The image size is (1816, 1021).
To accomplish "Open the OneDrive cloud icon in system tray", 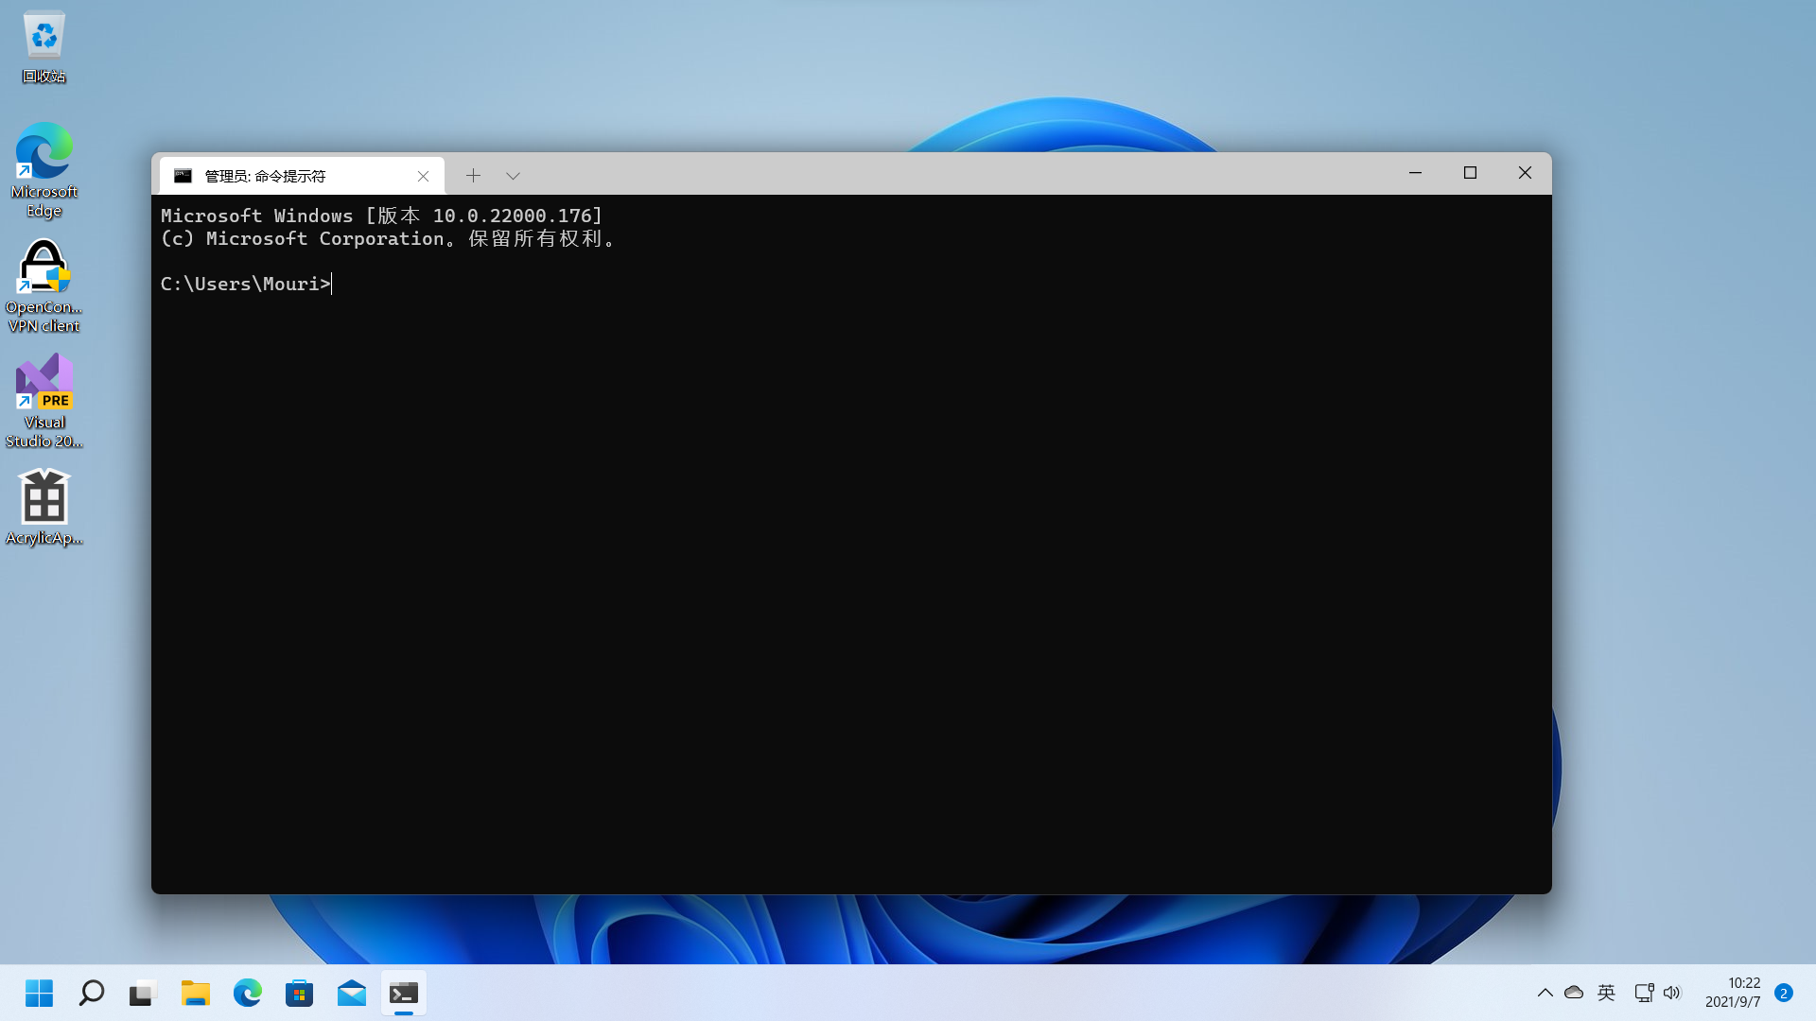I will click(x=1573, y=993).
